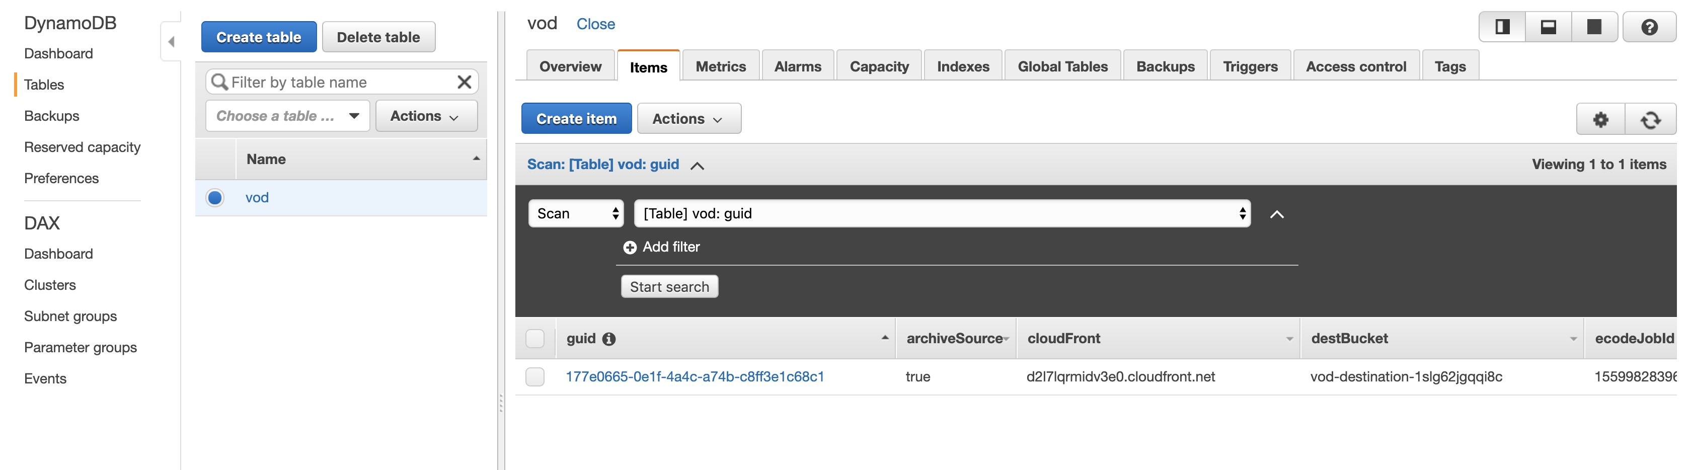Open the Scan/Query type dropdown
This screenshot has width=1691, height=470.
[576, 213]
